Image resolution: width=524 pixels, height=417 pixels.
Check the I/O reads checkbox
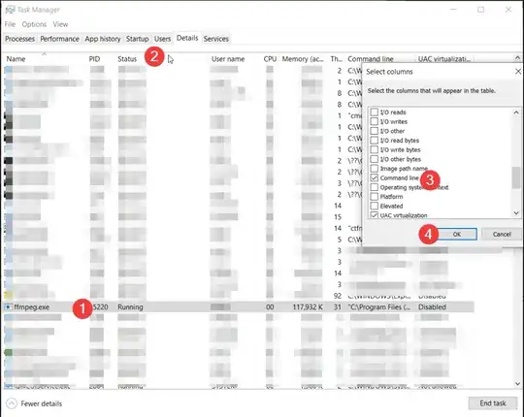coord(375,112)
